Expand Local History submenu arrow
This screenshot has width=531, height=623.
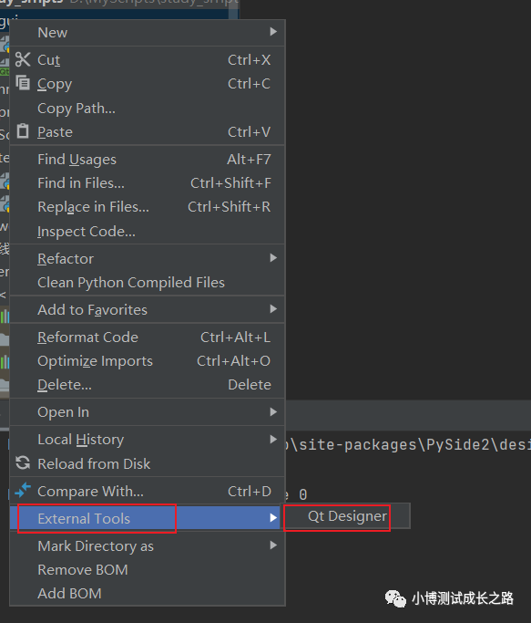273,439
